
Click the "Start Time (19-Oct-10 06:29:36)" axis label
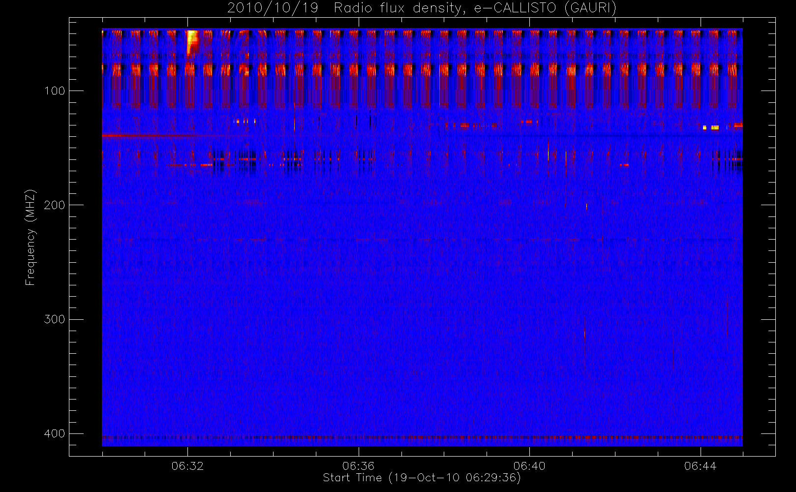click(422, 478)
